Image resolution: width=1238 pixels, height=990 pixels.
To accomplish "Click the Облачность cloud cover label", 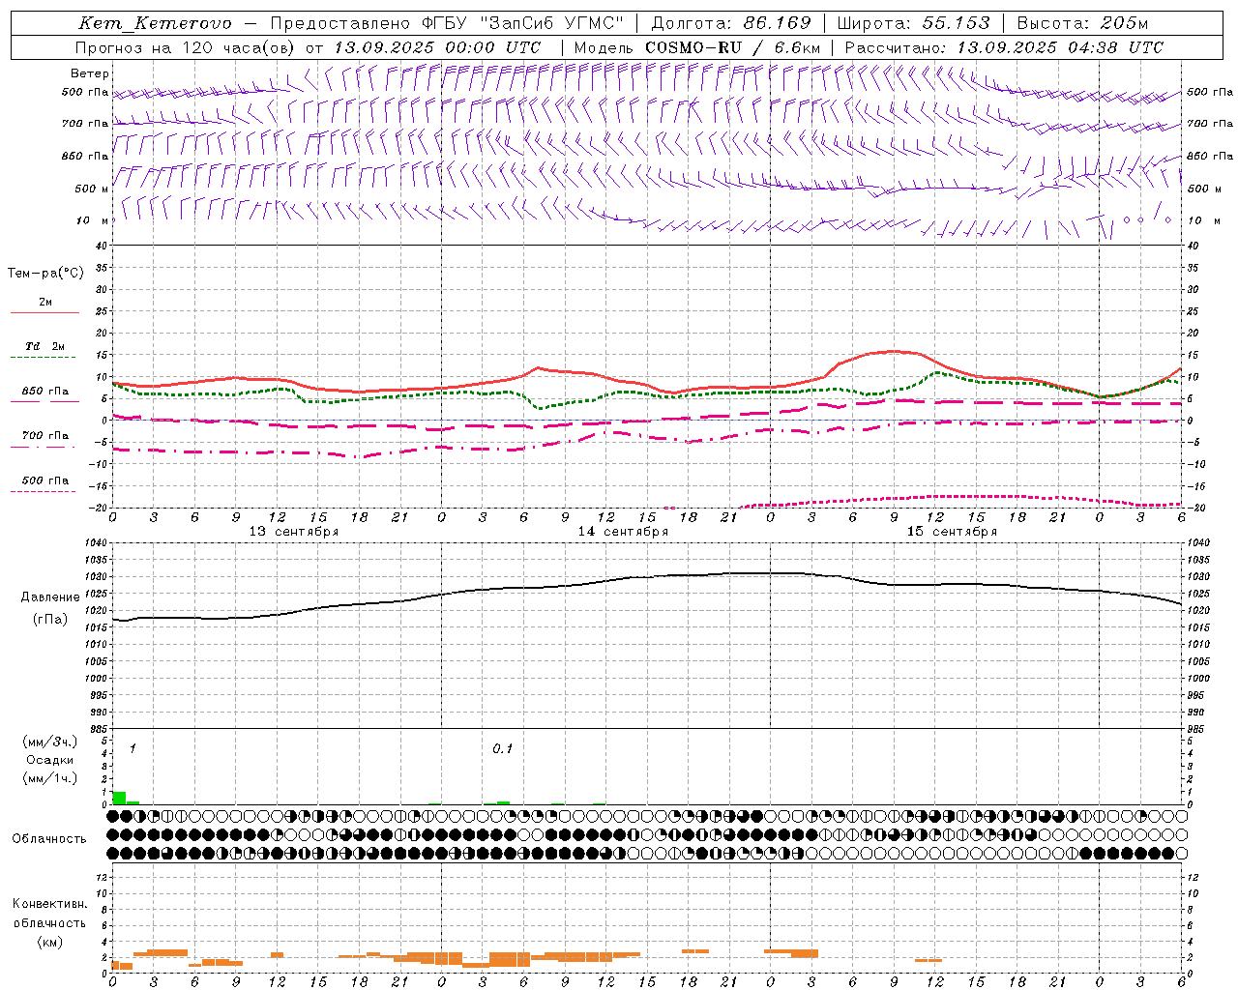I will pyautogui.click(x=49, y=838).
